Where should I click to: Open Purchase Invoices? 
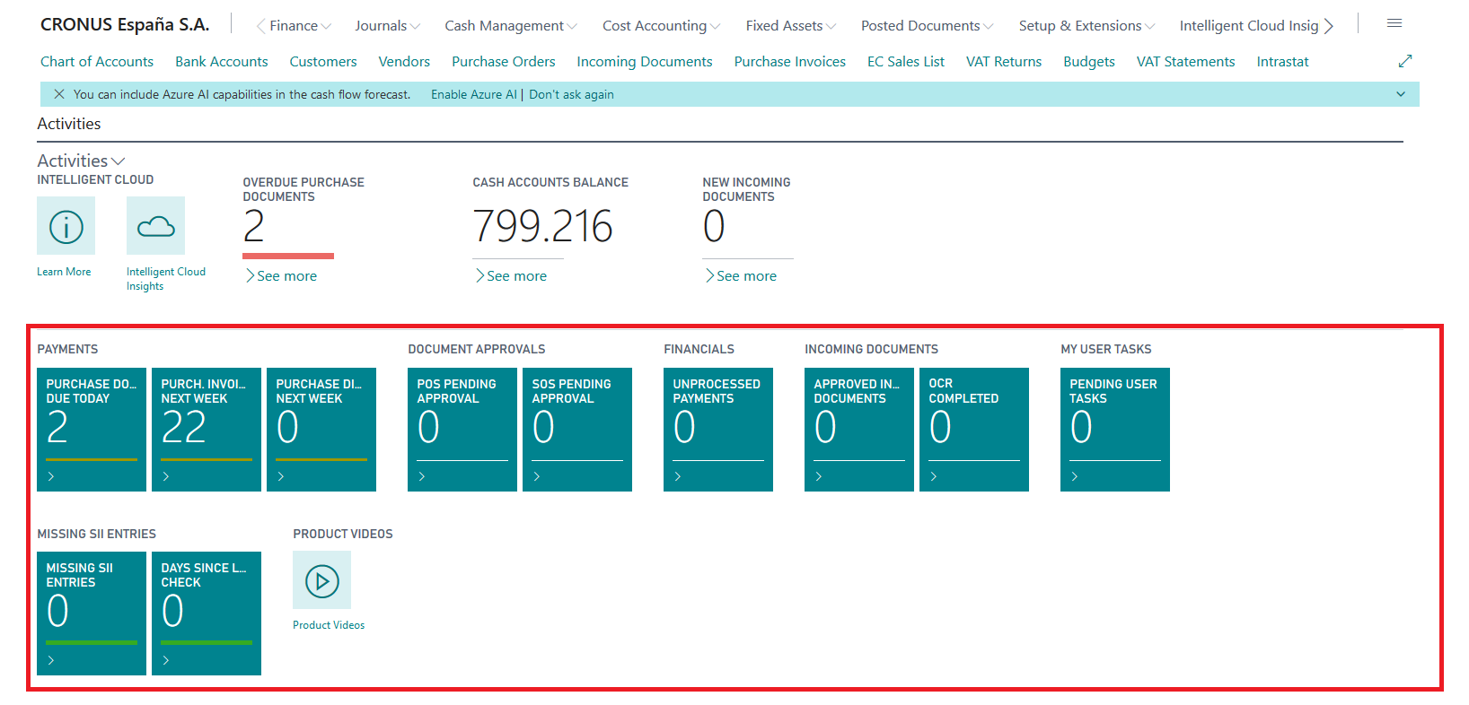[790, 62]
